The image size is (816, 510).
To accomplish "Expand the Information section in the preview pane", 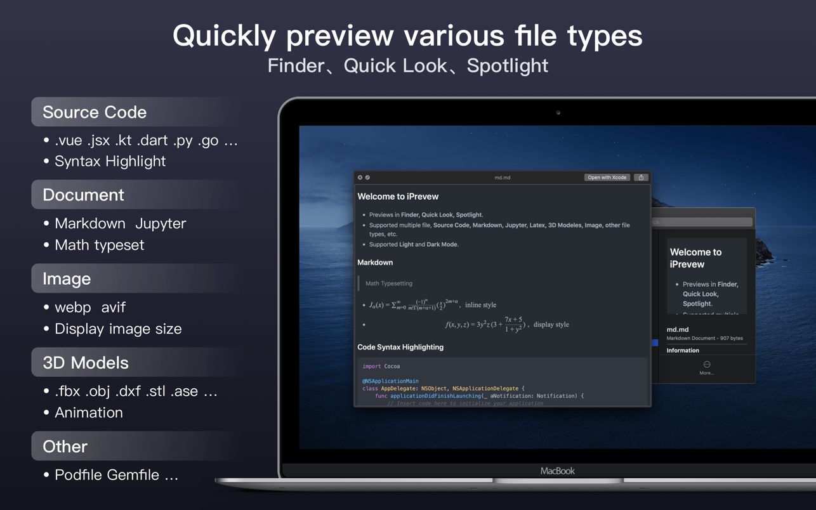I will pos(683,350).
